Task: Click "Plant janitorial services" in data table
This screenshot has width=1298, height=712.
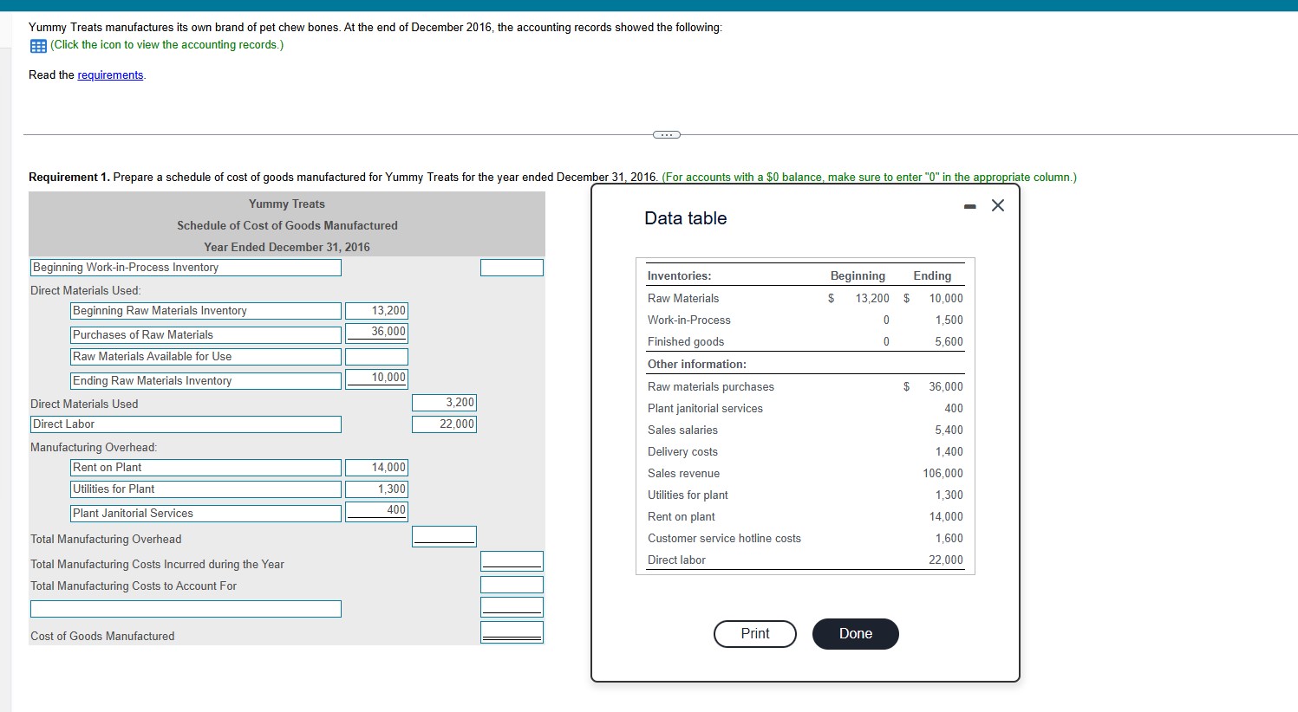Action: (705, 408)
